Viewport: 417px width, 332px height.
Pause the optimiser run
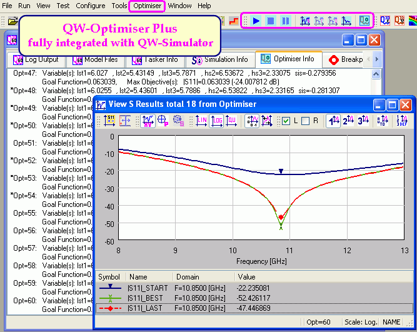[x=285, y=21]
